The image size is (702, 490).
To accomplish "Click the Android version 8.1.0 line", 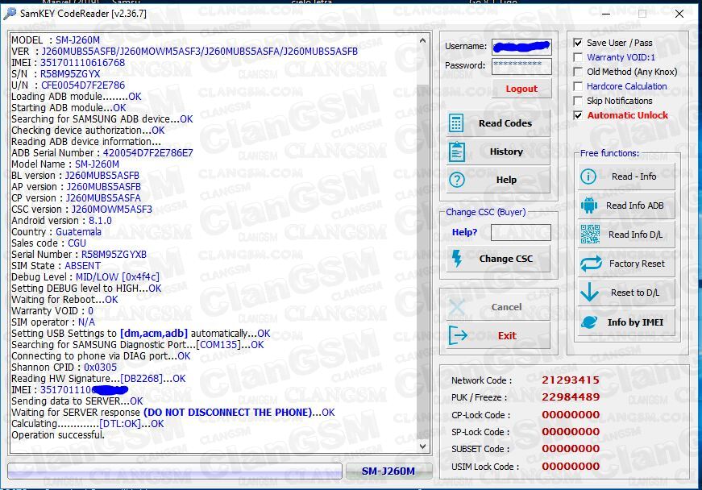I will click(62, 221).
